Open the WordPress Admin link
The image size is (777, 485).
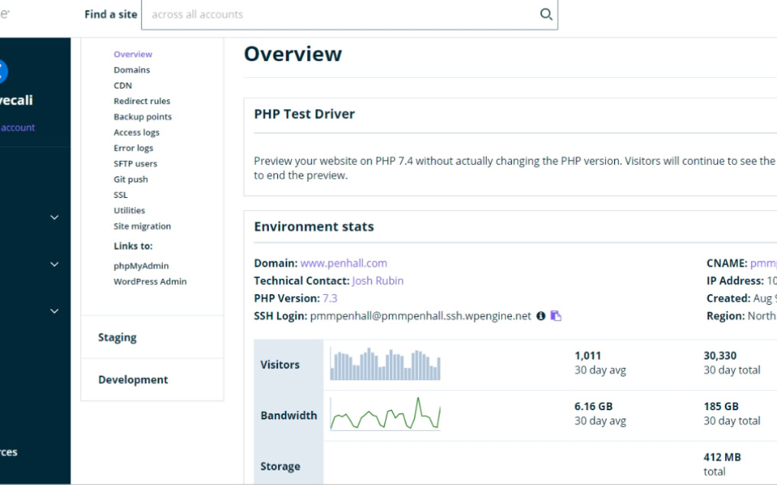click(150, 281)
